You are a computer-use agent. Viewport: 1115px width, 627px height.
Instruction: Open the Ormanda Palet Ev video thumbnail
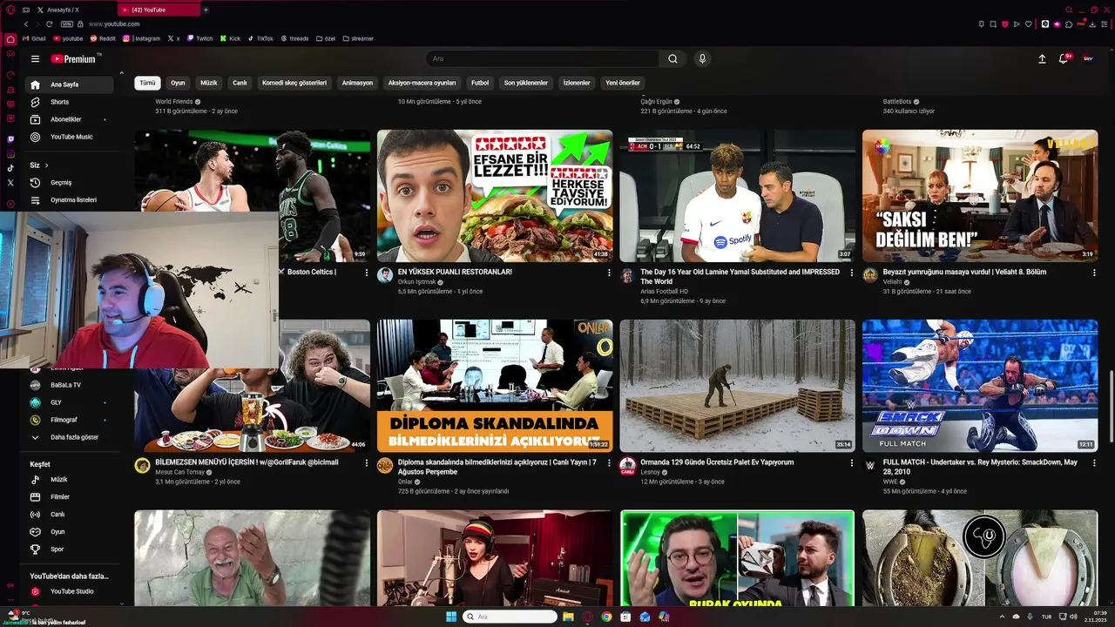coord(737,386)
